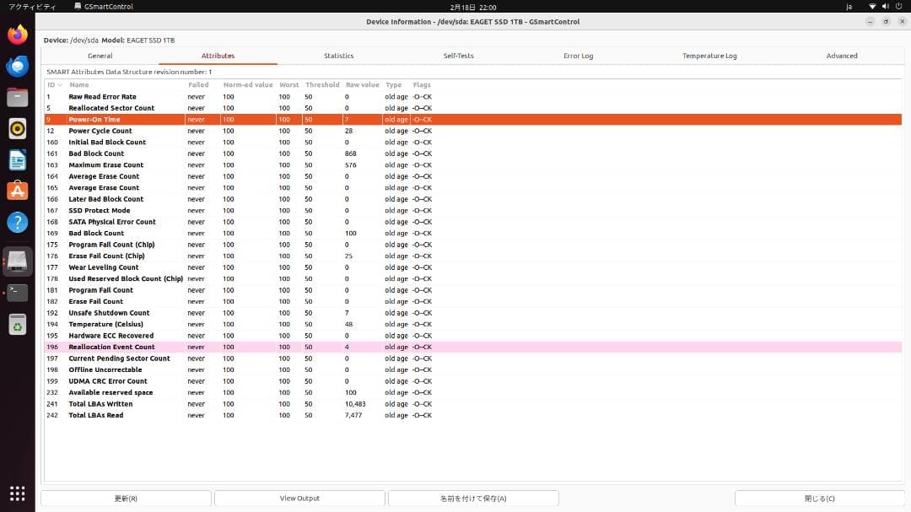Select the Total LBAs Written row

473,404
